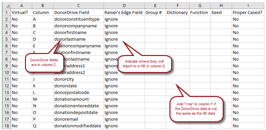The height and width of the screenshot is (130, 266).
Task: Select the 'donorpostalcode' cell
Action: [x=78, y=93]
